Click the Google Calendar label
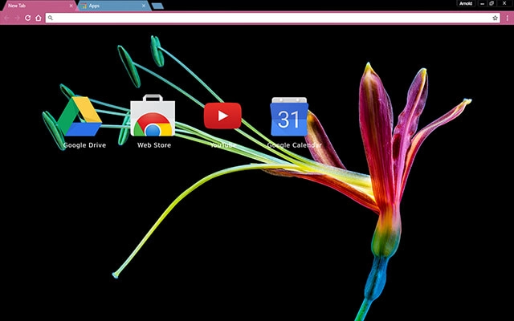 point(295,145)
